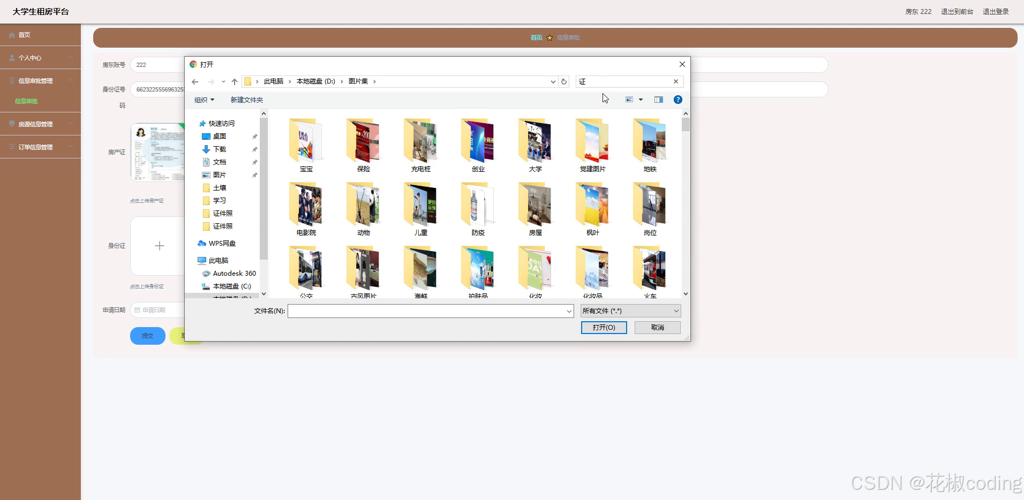Image resolution: width=1024 pixels, height=500 pixels.
Task: Click the 身份证 upload plus box
Action: click(159, 246)
